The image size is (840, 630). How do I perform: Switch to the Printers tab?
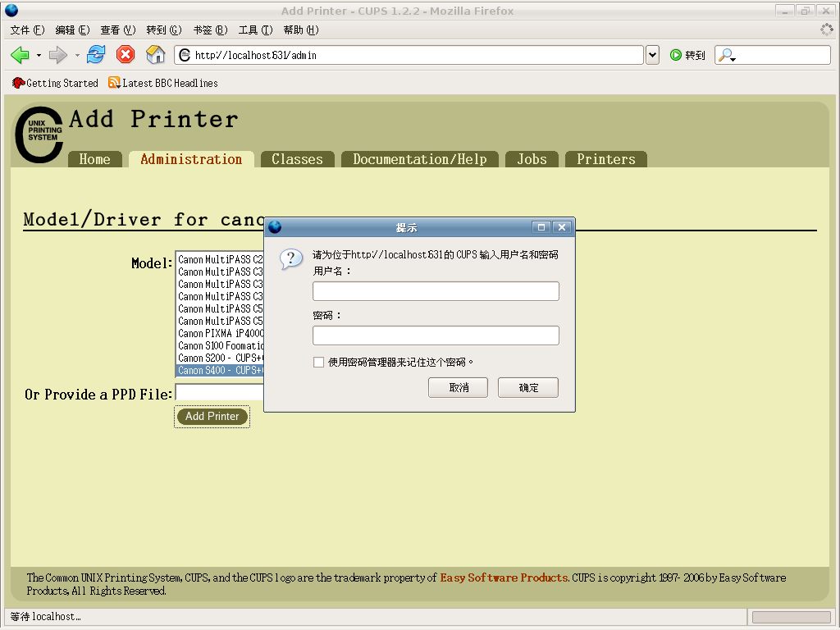pos(606,159)
